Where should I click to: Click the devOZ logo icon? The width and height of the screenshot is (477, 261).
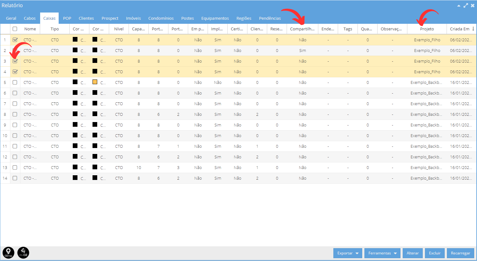click(x=23, y=253)
